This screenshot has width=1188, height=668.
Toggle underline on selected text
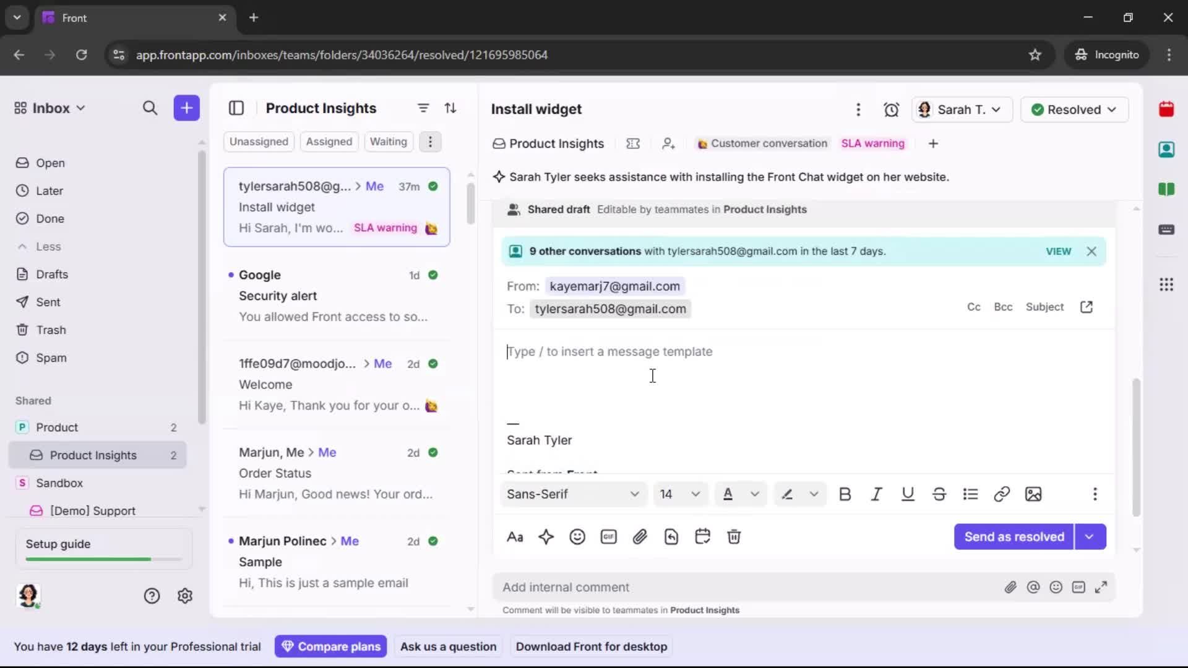click(908, 494)
